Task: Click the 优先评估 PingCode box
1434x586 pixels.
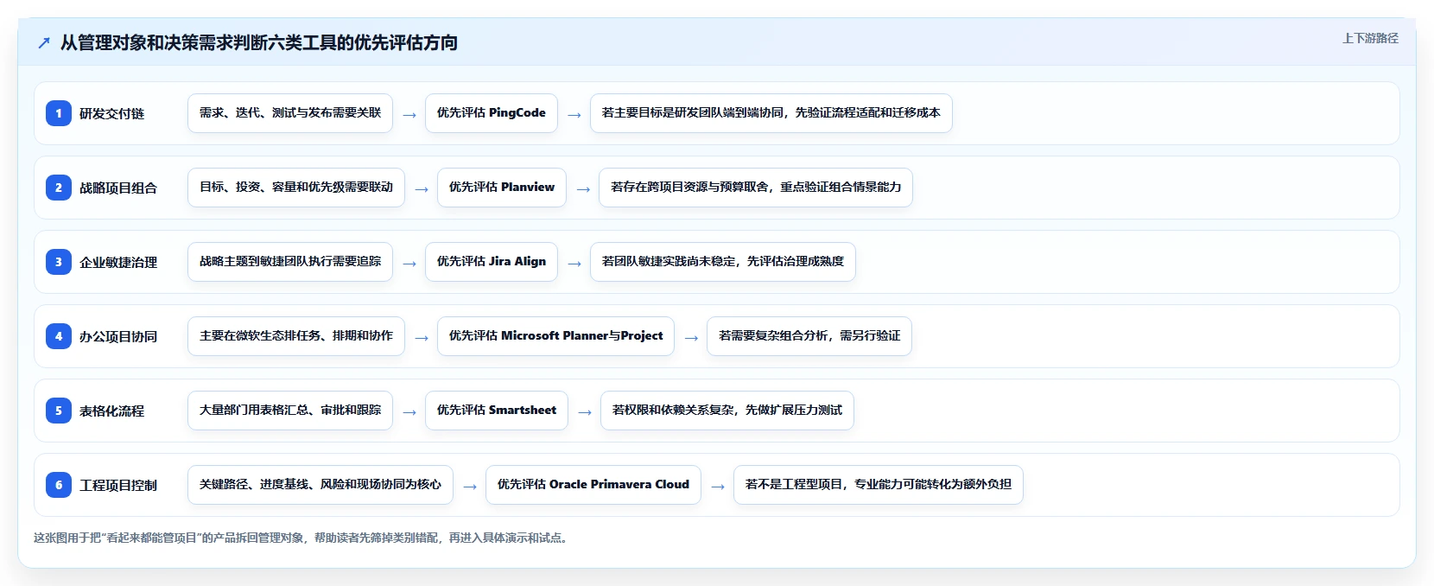Action: pos(492,113)
